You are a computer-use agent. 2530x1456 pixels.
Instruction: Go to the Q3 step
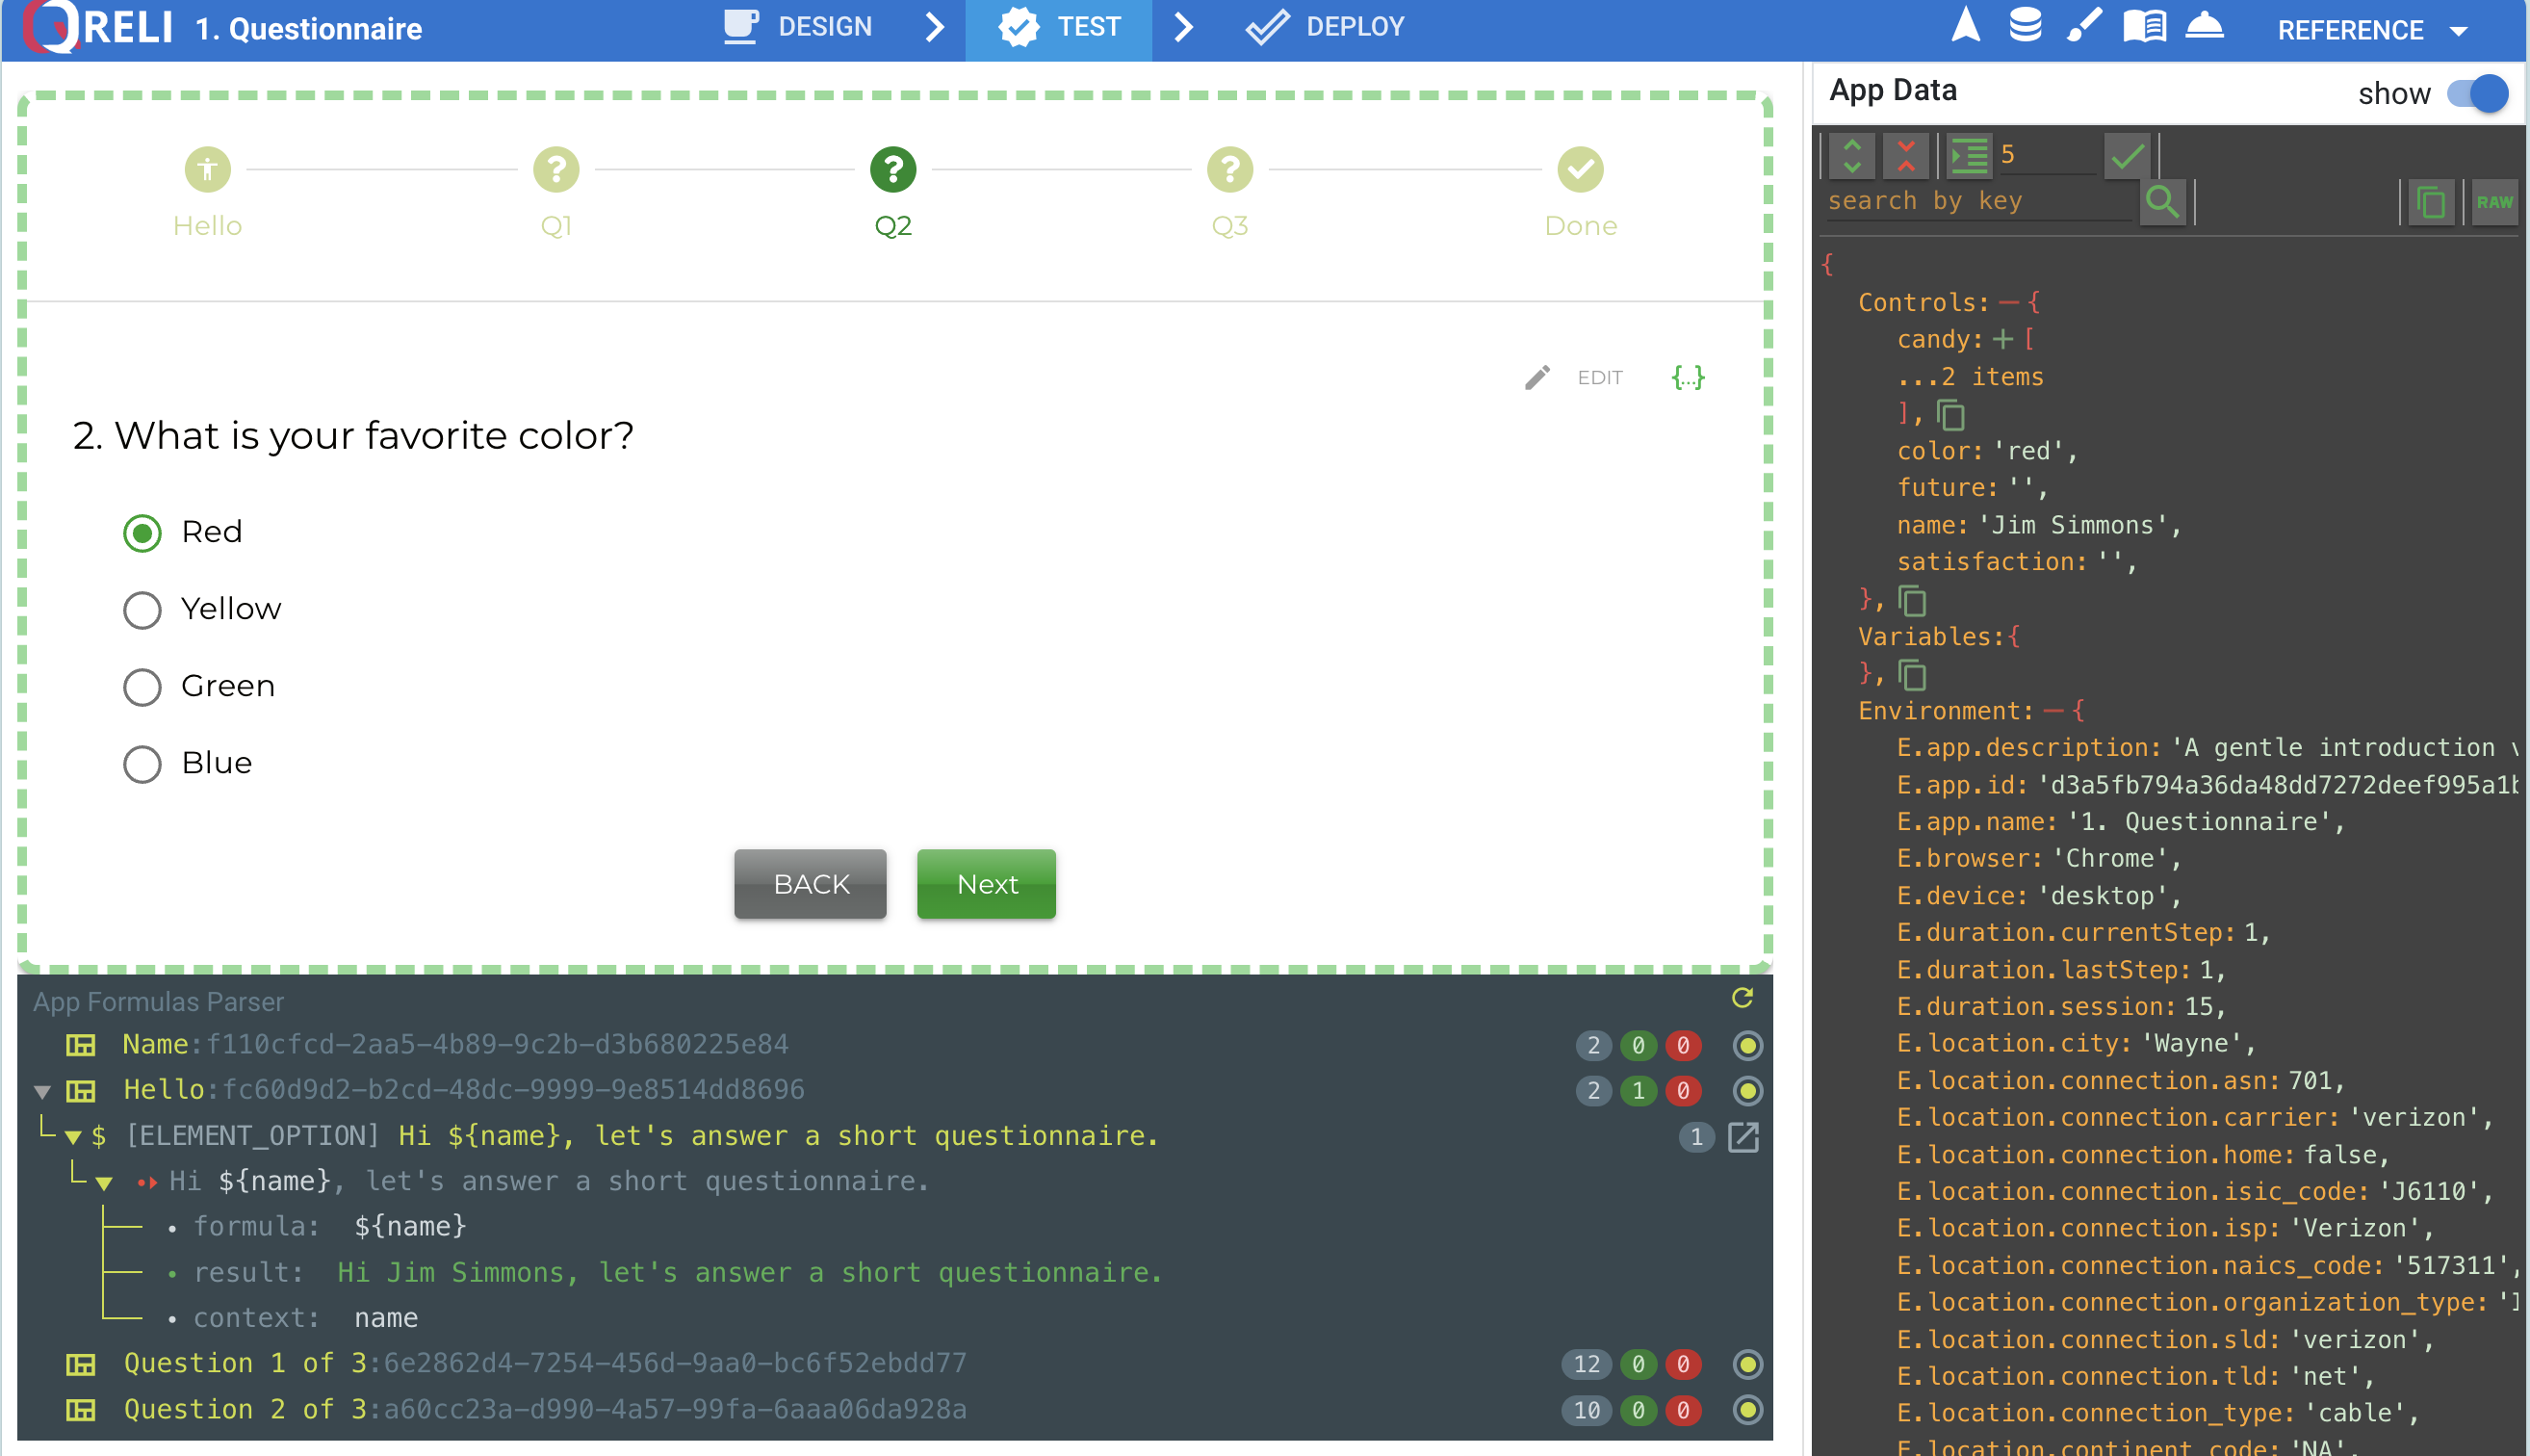(x=1229, y=192)
